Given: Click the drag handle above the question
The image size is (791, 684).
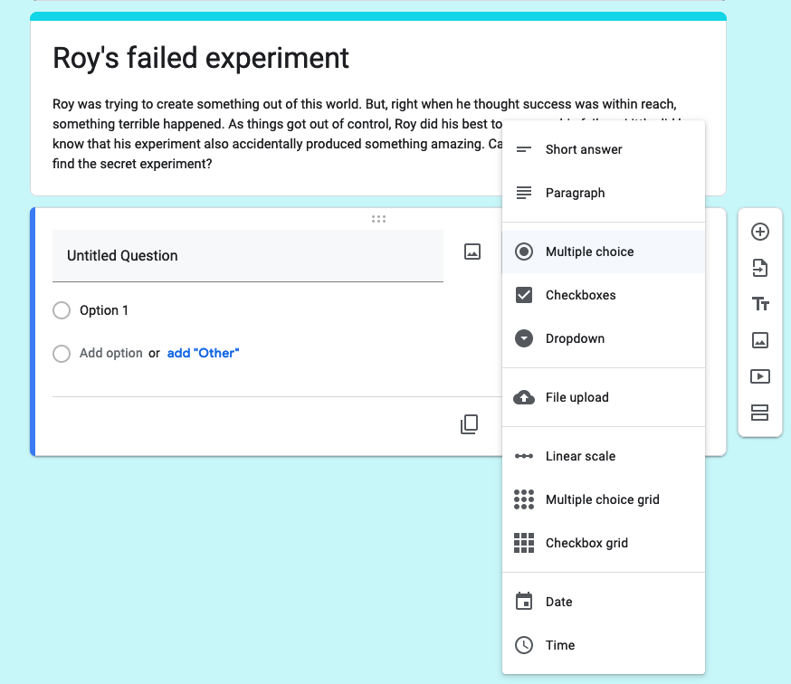Looking at the screenshot, I should coord(378,219).
